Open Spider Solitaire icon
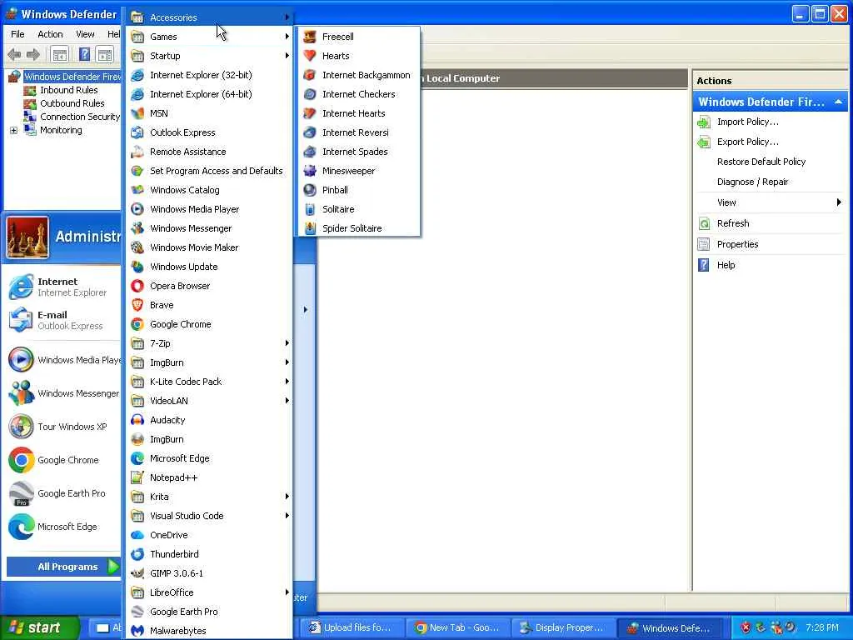 310,228
